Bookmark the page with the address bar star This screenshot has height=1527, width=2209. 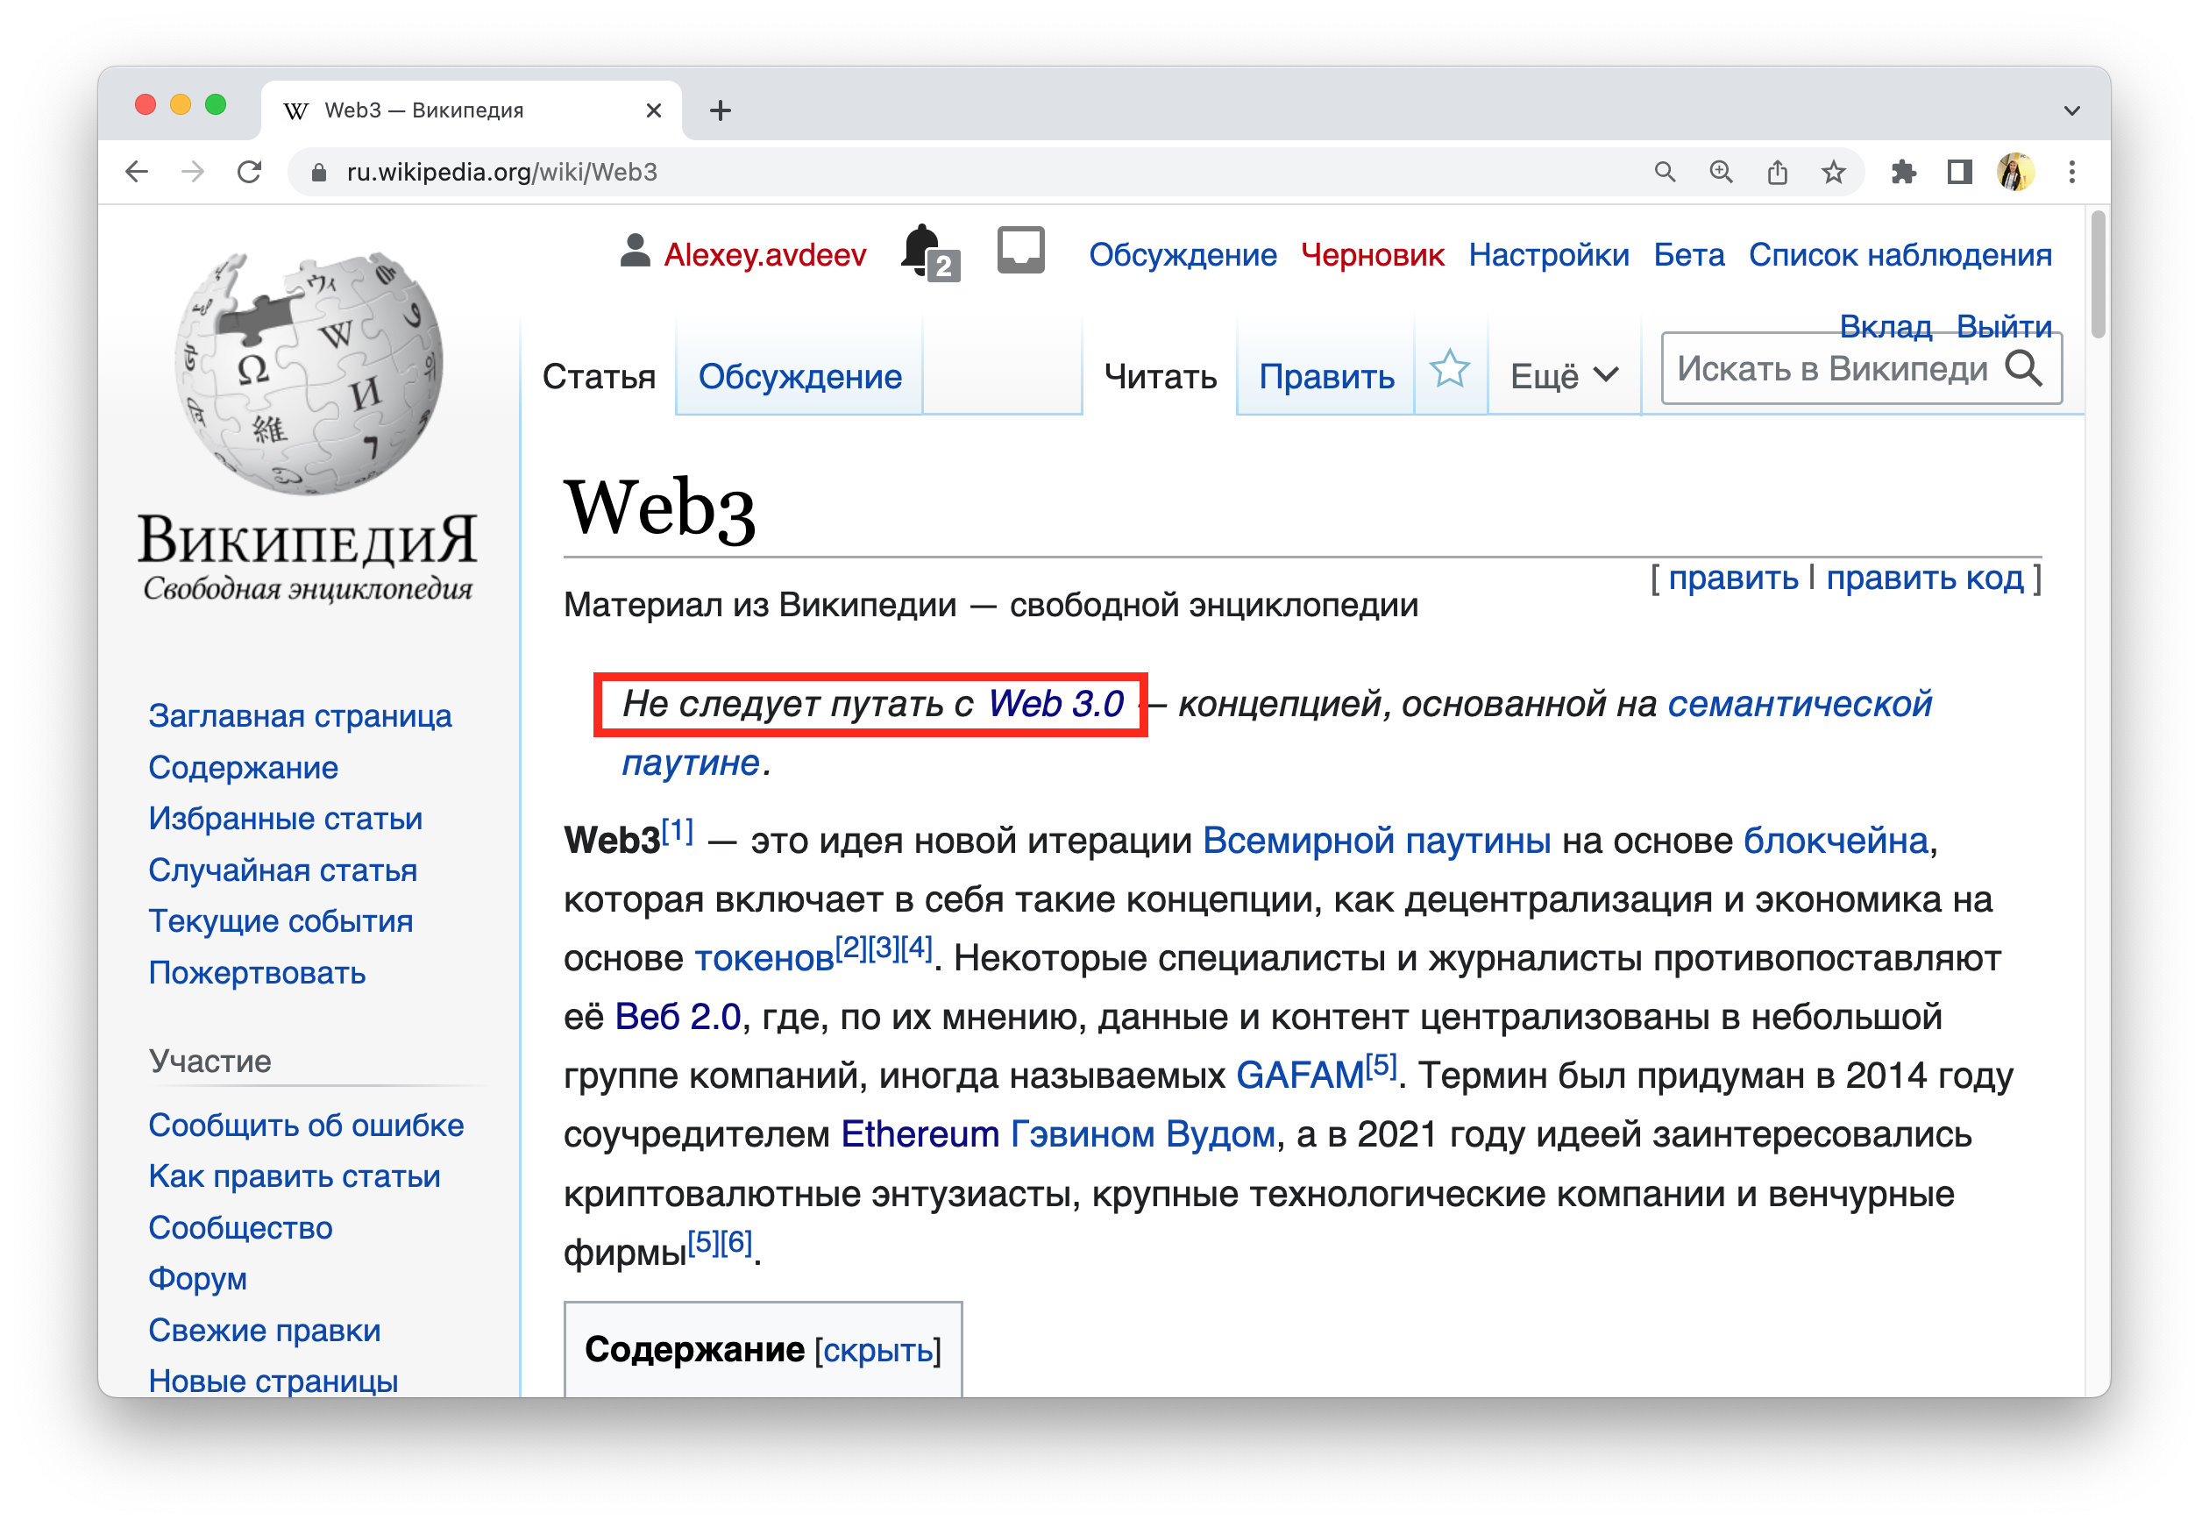(x=1833, y=172)
